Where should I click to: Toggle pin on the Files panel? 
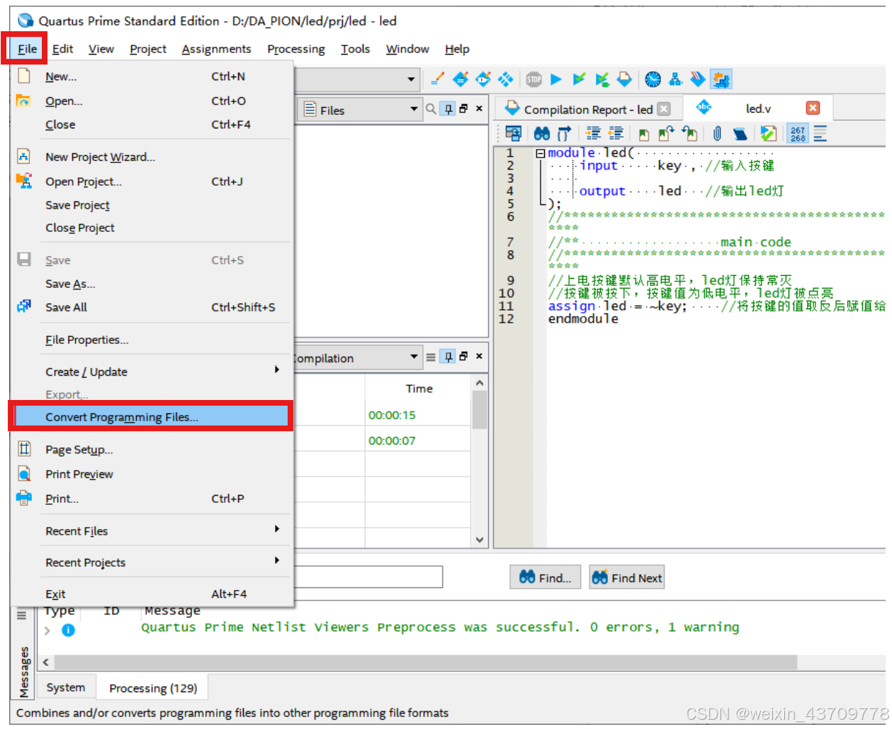pyautogui.click(x=448, y=109)
